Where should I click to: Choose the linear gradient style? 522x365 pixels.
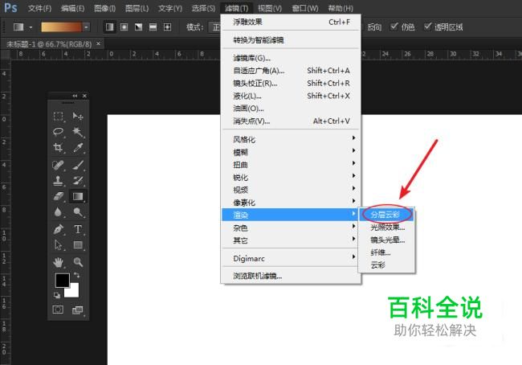[x=109, y=27]
